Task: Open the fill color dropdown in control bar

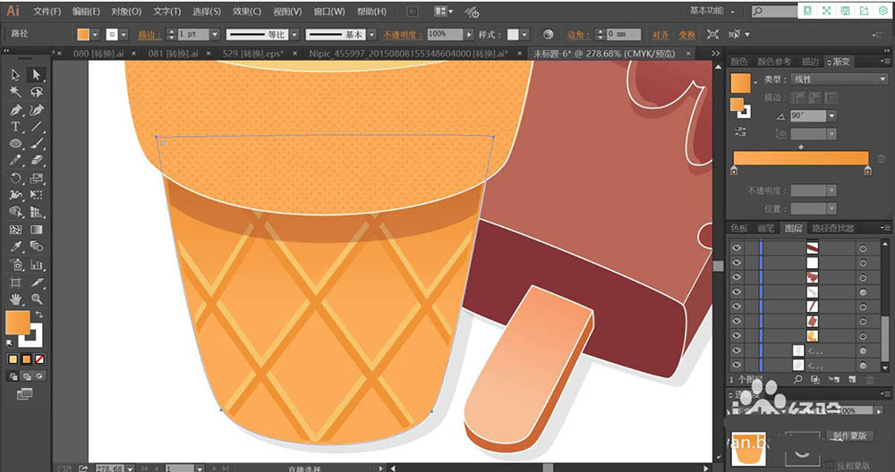Action: click(x=96, y=35)
